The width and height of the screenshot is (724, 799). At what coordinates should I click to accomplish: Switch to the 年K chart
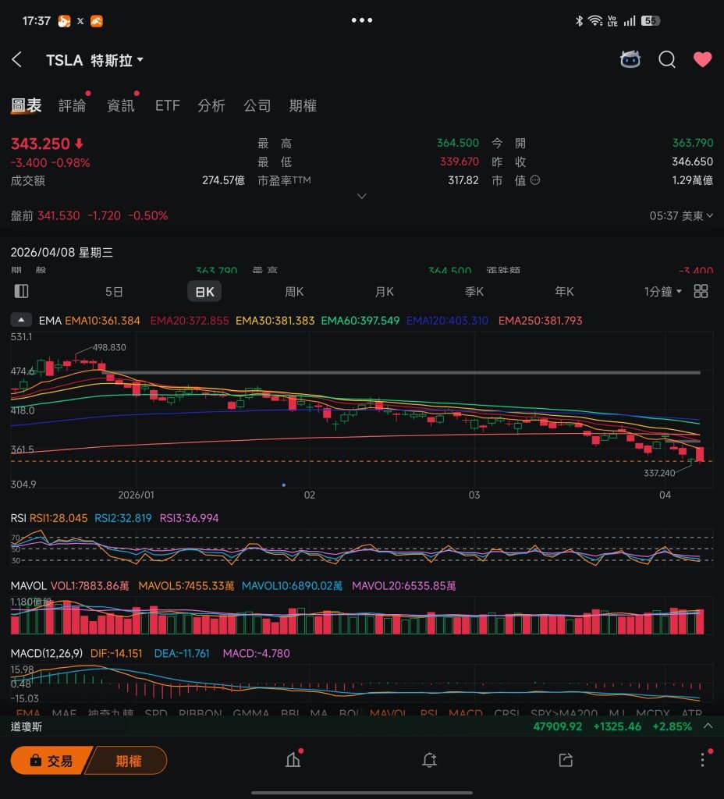point(564,292)
